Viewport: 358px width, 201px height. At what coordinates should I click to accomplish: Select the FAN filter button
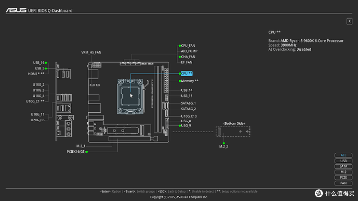coord(343,183)
